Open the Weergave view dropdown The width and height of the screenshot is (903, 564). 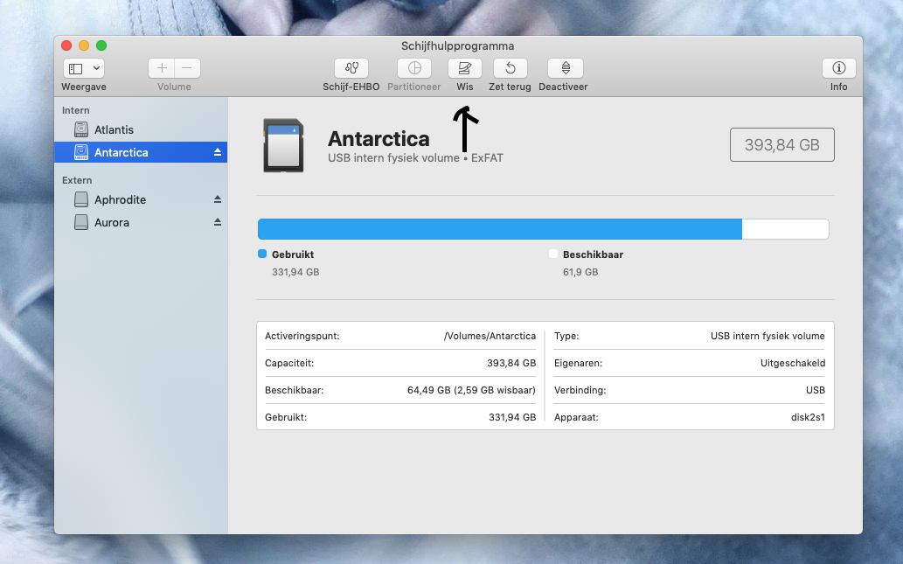pos(84,68)
